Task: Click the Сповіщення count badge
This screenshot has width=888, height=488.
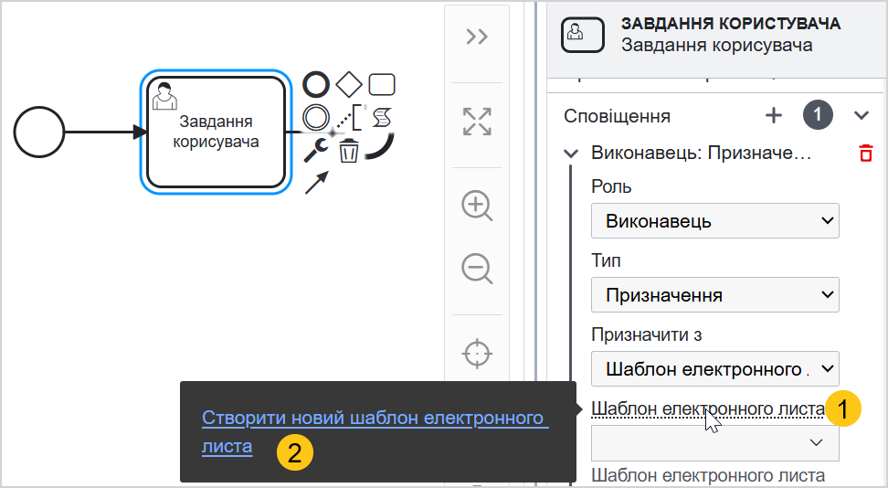Action: pyautogui.click(x=818, y=115)
